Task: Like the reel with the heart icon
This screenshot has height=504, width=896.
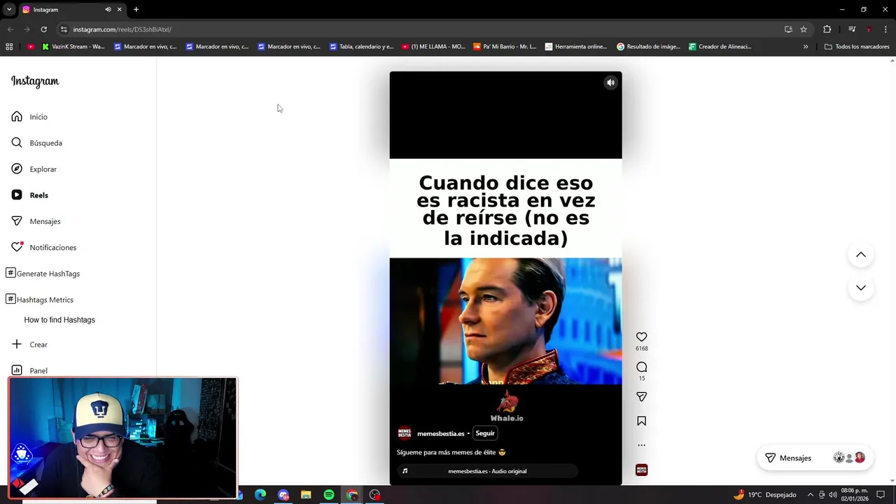Action: coord(641,337)
